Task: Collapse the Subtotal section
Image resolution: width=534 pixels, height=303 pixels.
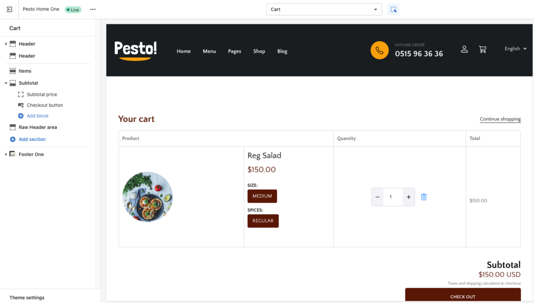Action: coord(6,83)
